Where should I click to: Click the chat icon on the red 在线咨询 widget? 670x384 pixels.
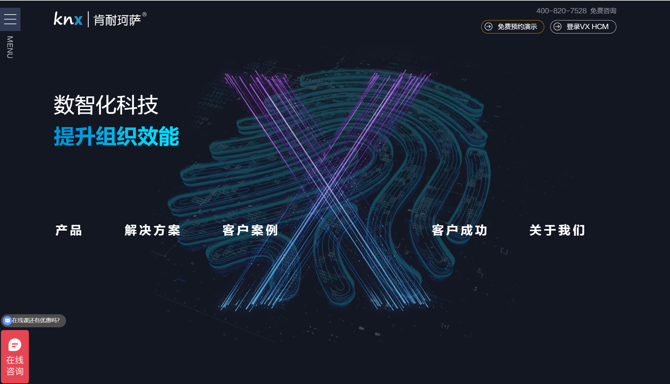click(x=15, y=345)
